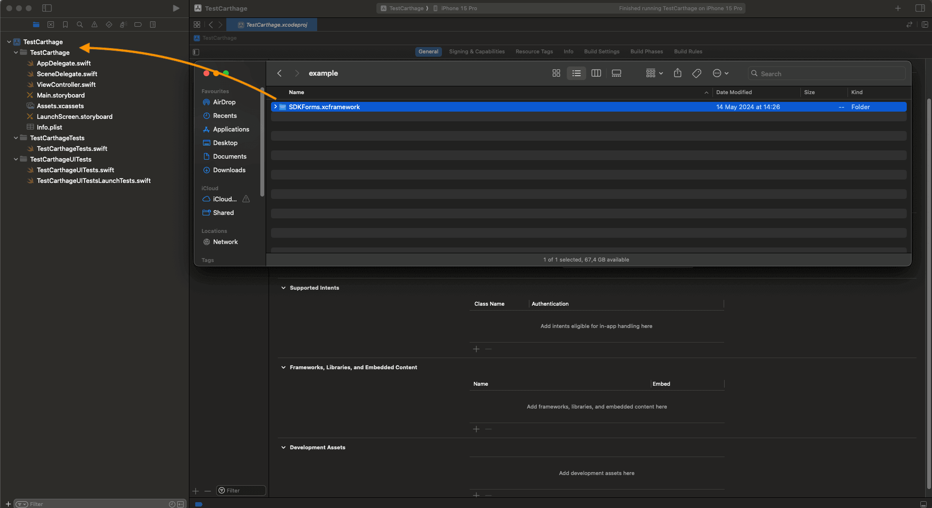Open the Build Settings tab

(x=601, y=51)
